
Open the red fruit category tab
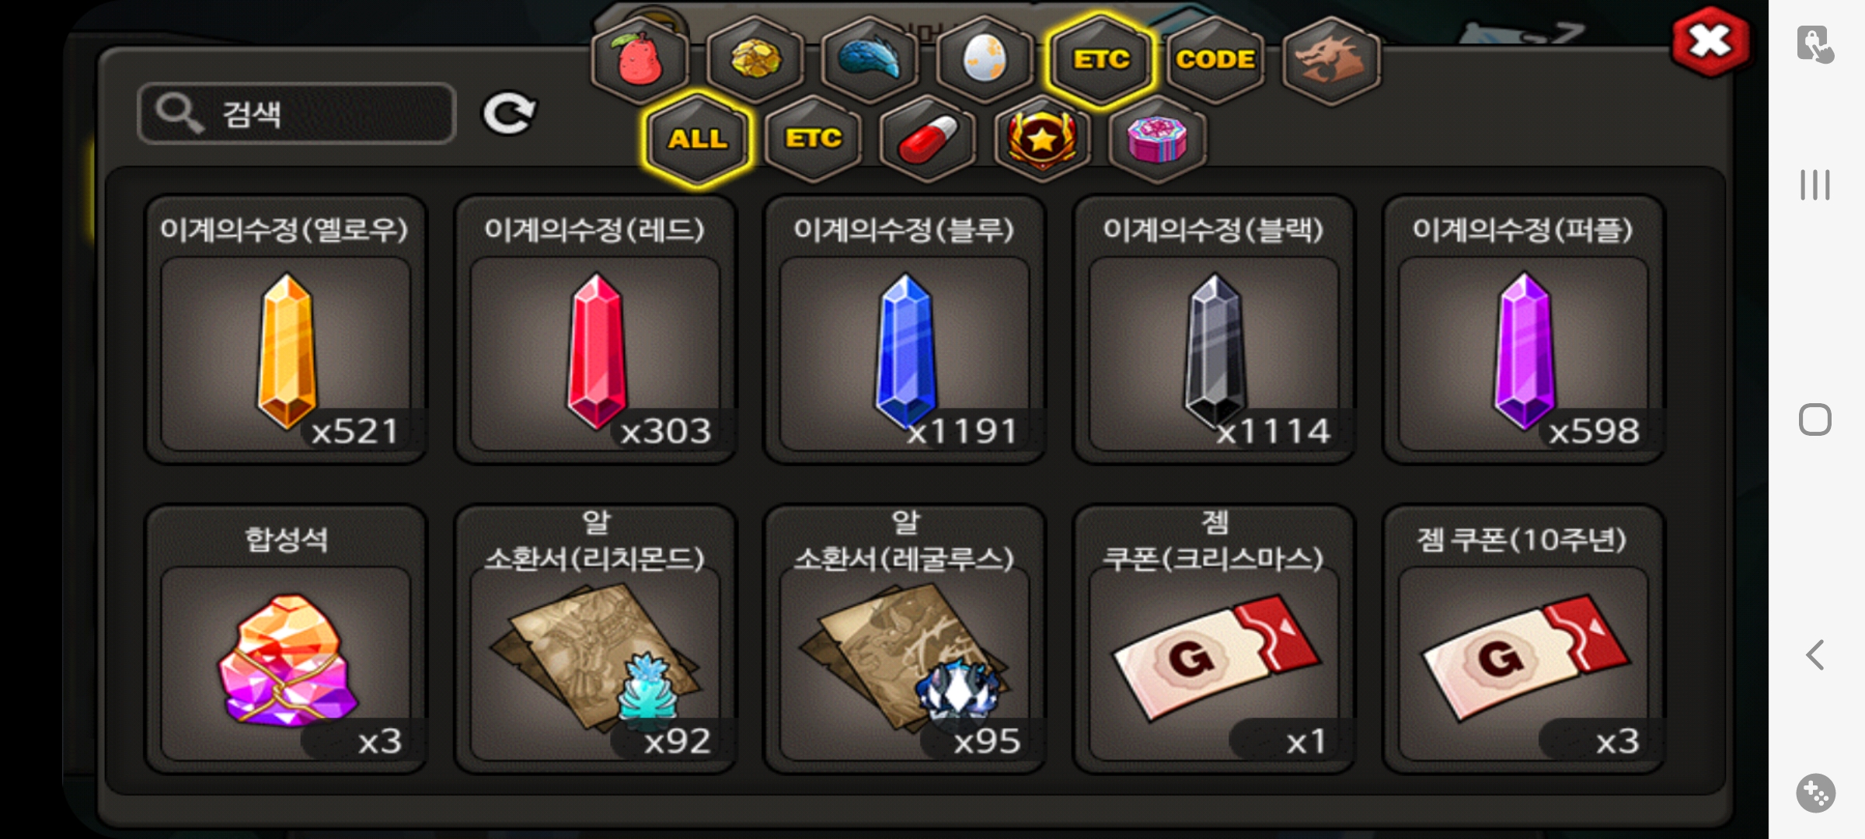(640, 60)
